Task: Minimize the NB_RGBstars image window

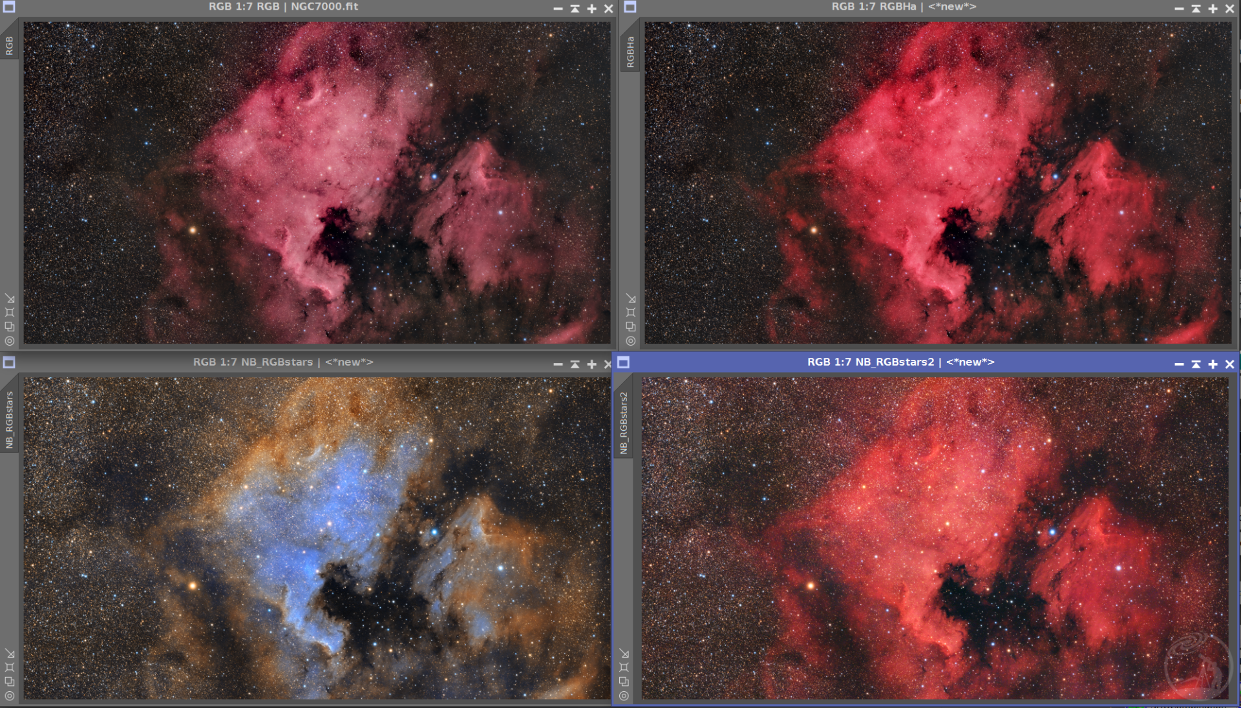Action: point(558,364)
